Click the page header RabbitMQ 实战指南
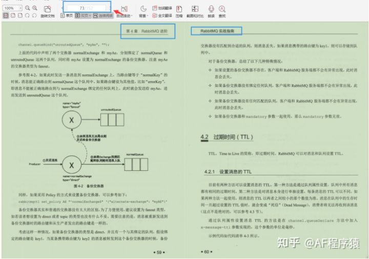The width and height of the screenshot is (369, 259). [217, 31]
